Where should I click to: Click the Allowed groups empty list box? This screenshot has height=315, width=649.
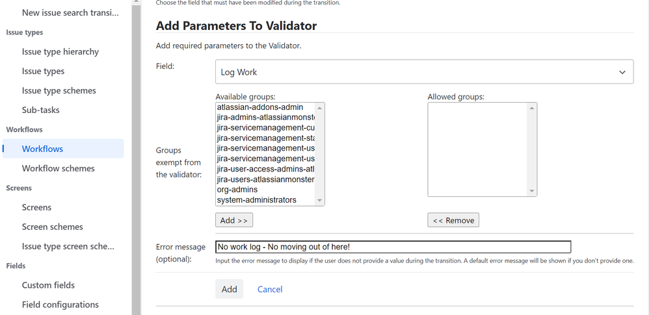(x=478, y=149)
